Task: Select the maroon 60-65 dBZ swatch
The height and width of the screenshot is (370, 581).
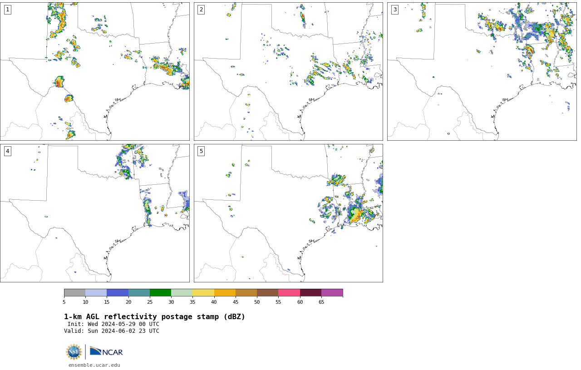Action: click(x=310, y=292)
